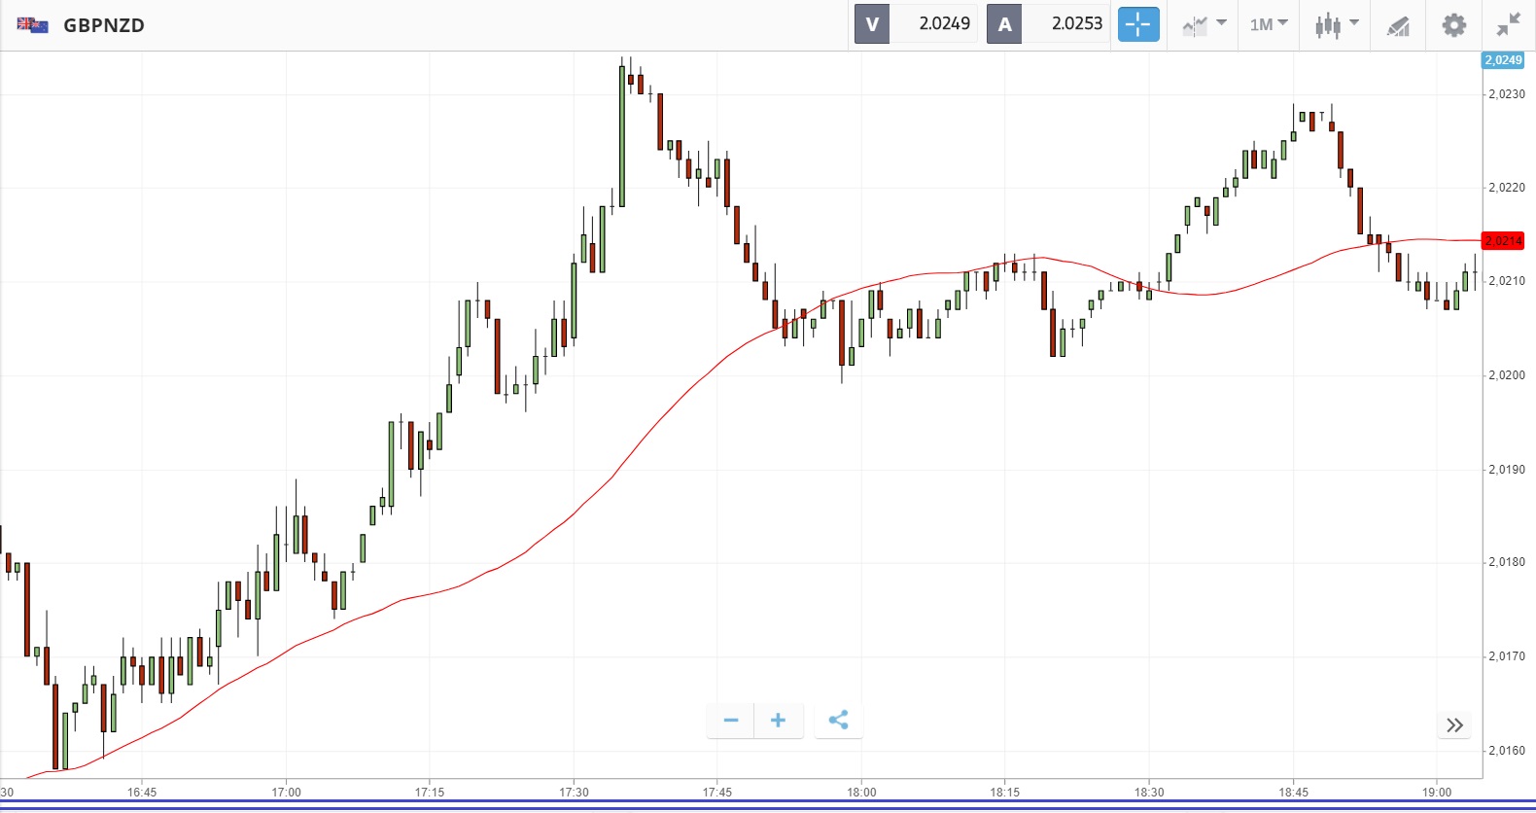Click the 2,0210 price axis label
The width and height of the screenshot is (1536, 813).
(x=1507, y=281)
